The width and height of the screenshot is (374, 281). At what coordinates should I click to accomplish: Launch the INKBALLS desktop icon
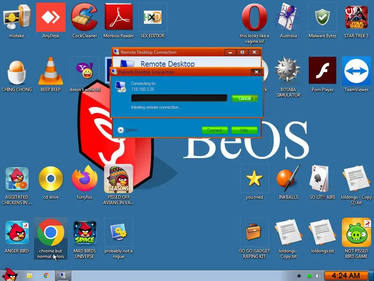click(289, 182)
